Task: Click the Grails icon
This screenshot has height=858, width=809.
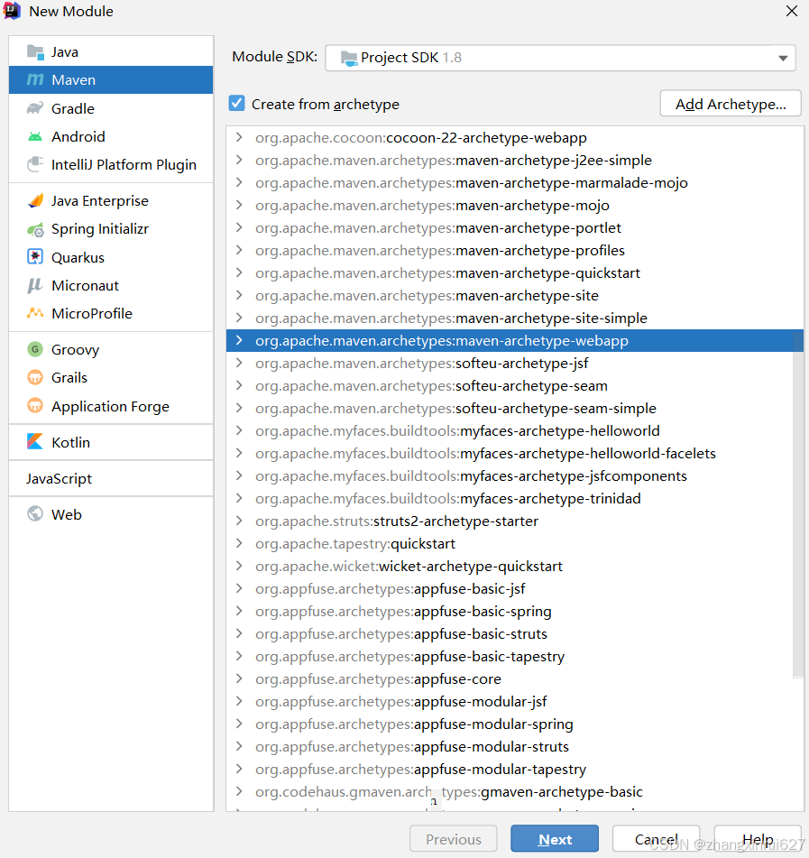Action: pyautogui.click(x=35, y=377)
